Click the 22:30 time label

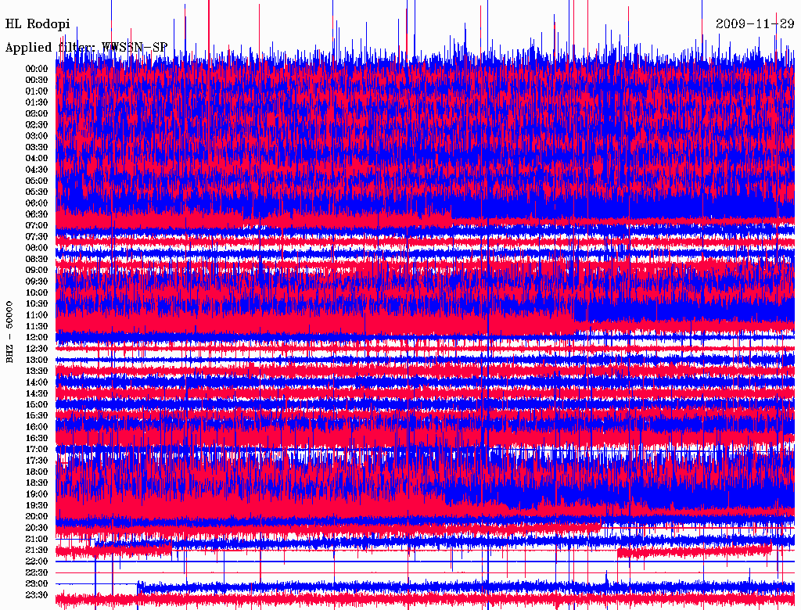[37, 572]
